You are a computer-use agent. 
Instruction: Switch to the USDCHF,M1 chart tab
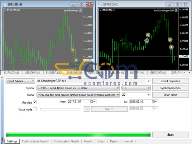pos(33,73)
